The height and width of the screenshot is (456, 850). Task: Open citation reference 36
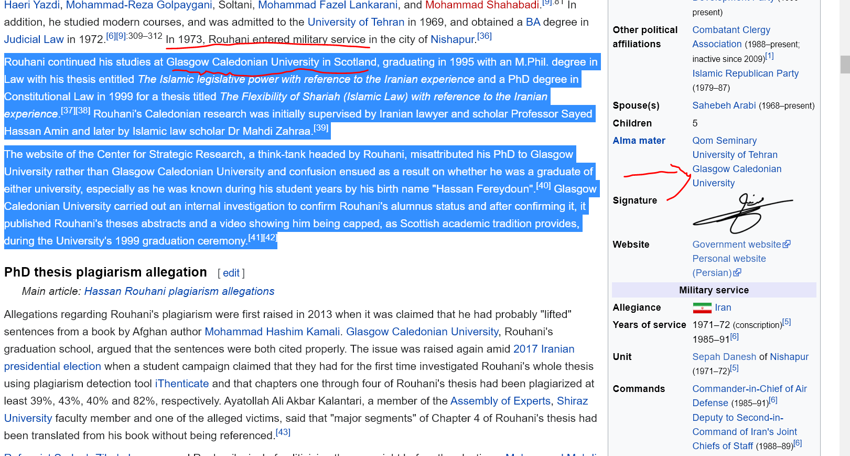coord(485,36)
